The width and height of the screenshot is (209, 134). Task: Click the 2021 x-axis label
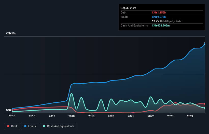(x=131, y=116)
